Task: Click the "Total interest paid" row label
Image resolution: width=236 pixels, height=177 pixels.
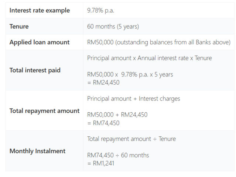Action: point(35,70)
